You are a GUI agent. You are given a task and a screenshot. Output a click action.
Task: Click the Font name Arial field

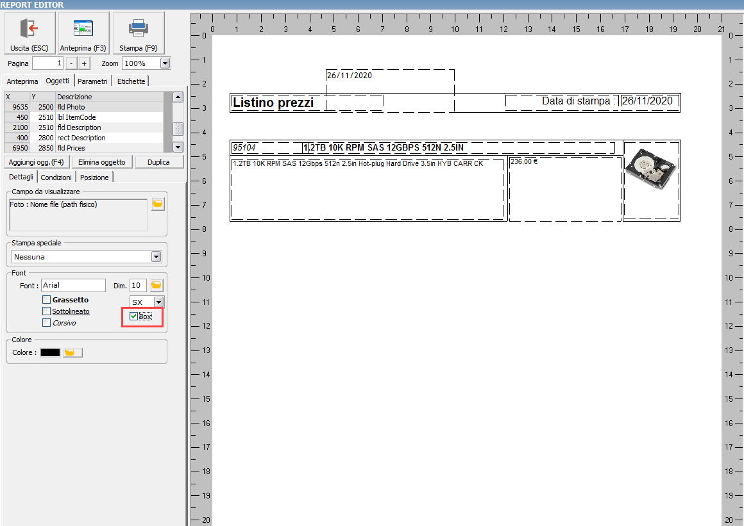(x=74, y=285)
